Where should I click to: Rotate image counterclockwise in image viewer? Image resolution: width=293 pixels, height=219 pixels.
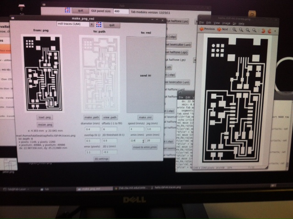click(x=263, y=31)
